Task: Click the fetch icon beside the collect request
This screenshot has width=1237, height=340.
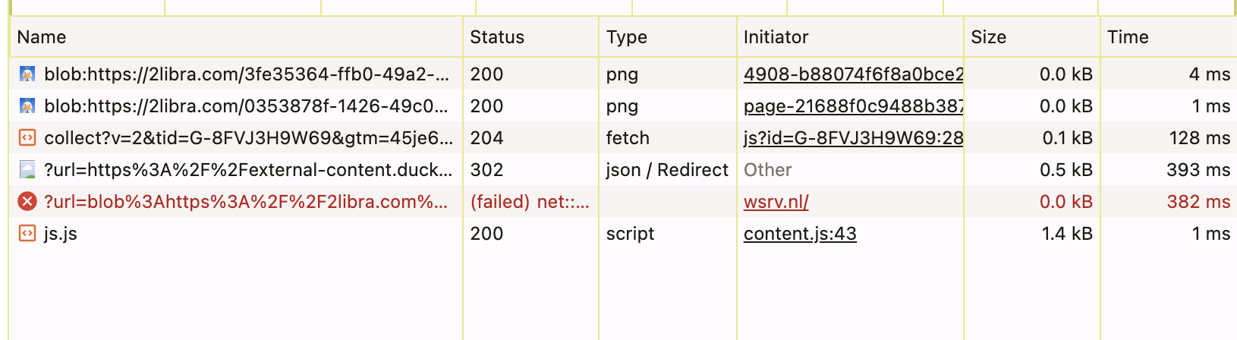Action: pyautogui.click(x=27, y=138)
